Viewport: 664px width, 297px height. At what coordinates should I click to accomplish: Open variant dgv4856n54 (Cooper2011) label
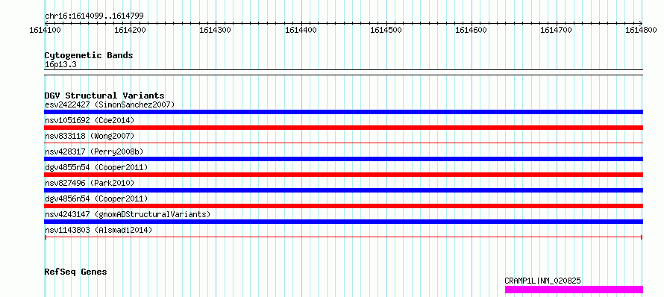(x=96, y=198)
